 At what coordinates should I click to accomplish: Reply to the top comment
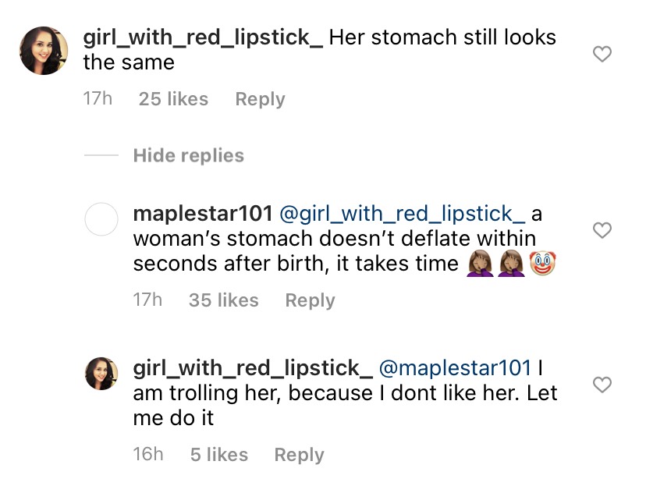pos(260,99)
